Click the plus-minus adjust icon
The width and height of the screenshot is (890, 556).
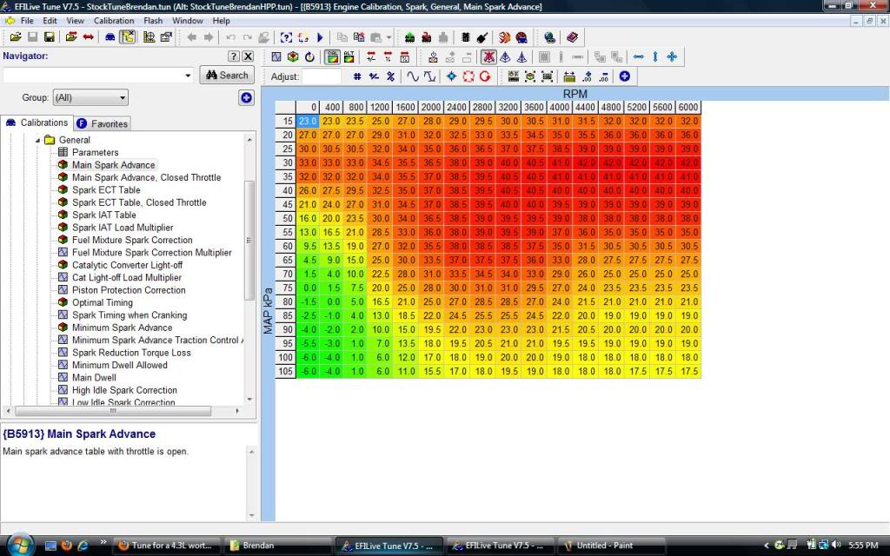374,76
